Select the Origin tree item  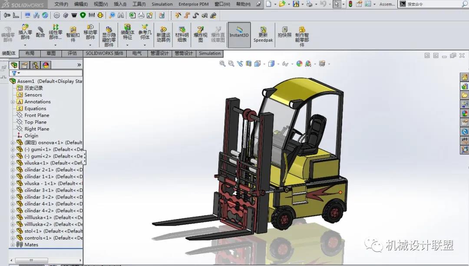(x=31, y=136)
